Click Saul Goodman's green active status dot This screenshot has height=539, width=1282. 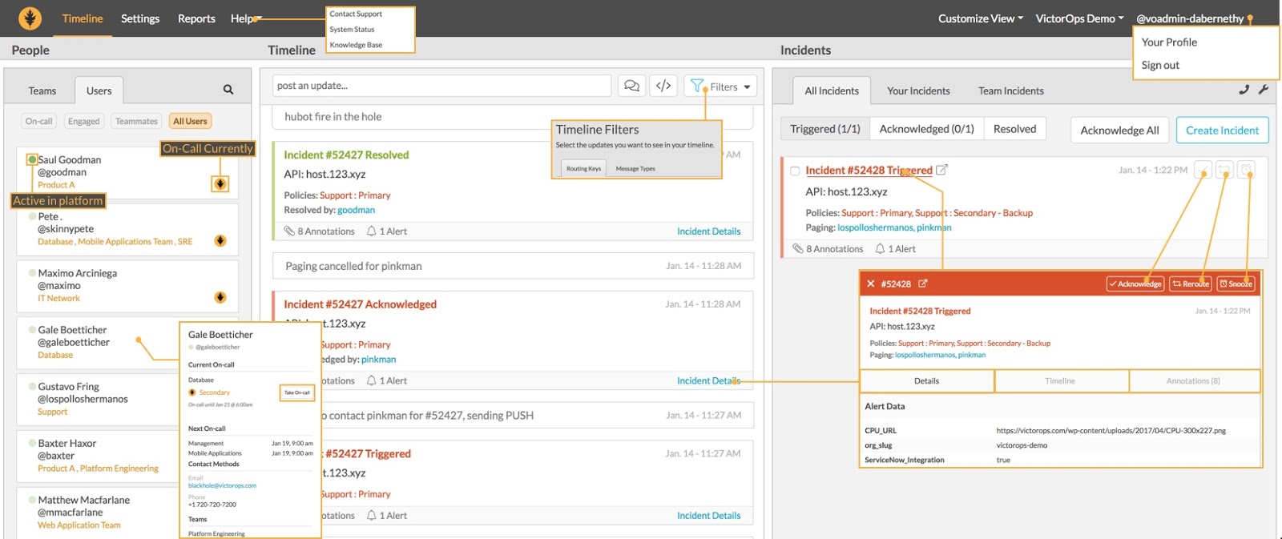[x=32, y=159]
